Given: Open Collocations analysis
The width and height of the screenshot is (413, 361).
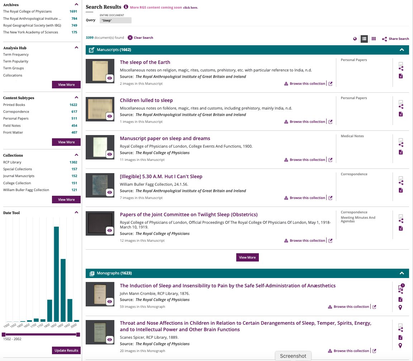Looking at the screenshot, I should [x=13, y=75].
